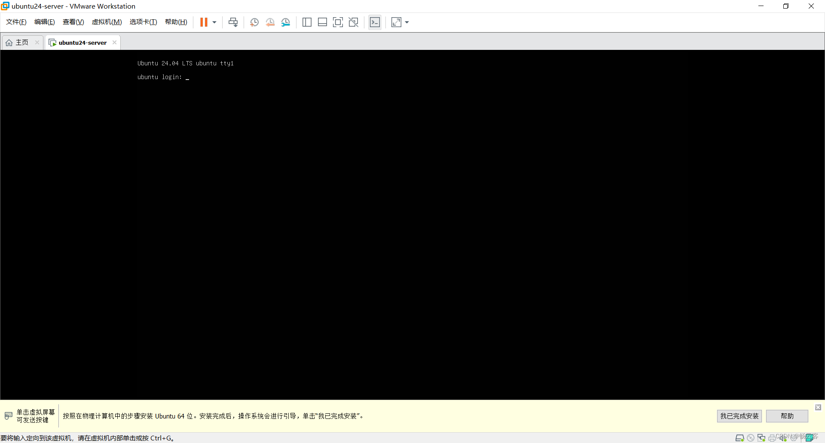
Task: Open the 文件(F) menu
Action: [16, 22]
